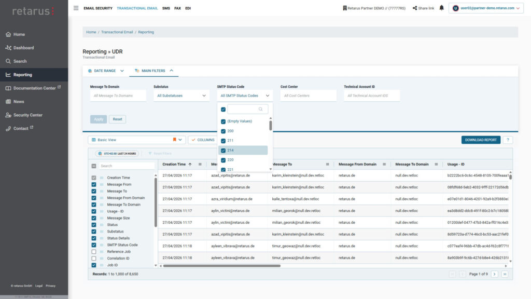
Task: Go to the last results page
Action: 505,274
